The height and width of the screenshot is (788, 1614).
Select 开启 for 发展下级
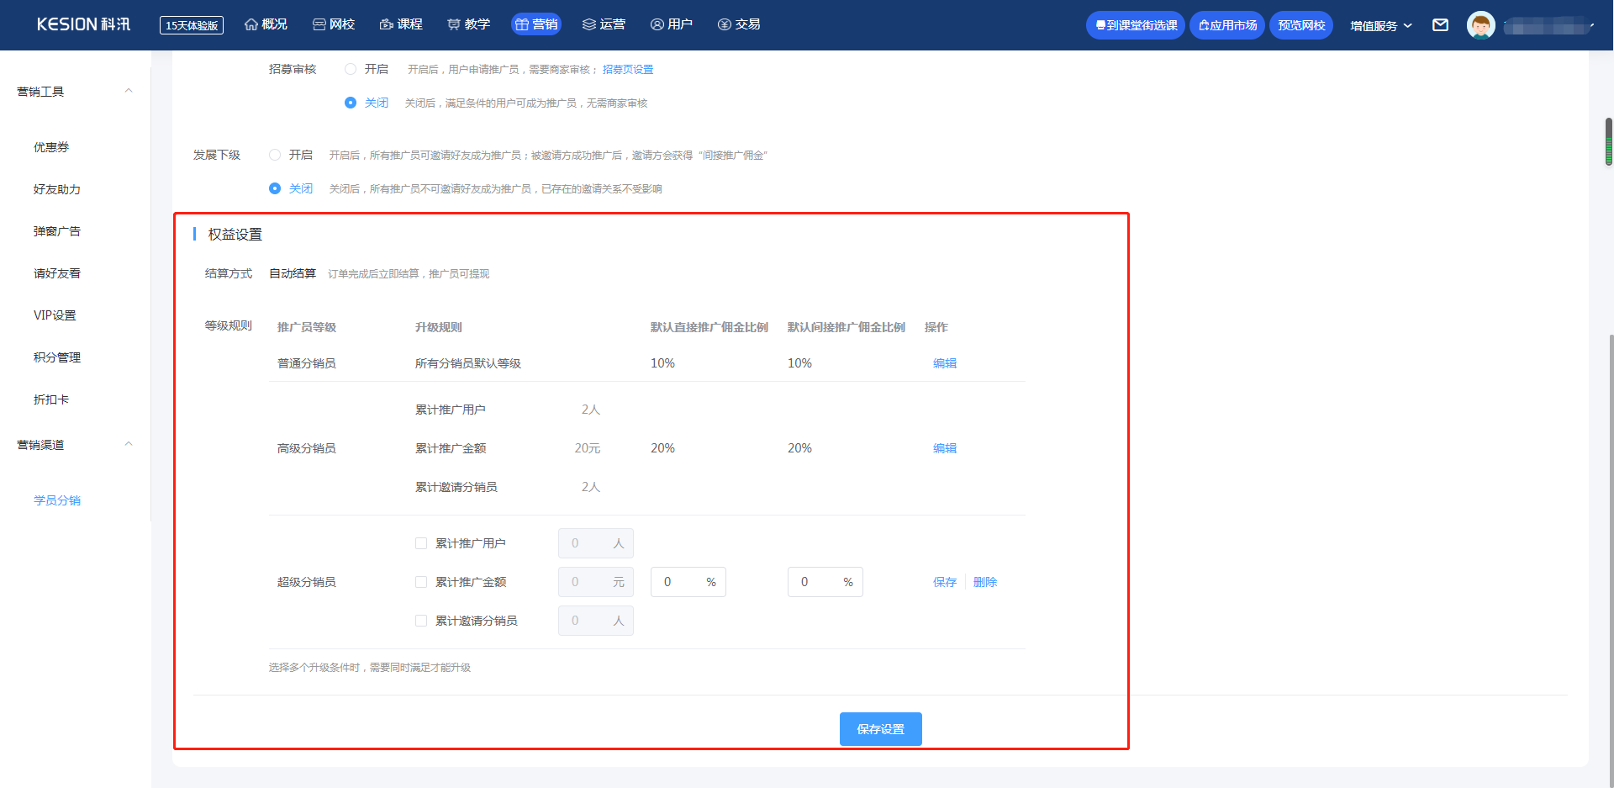[x=275, y=155]
